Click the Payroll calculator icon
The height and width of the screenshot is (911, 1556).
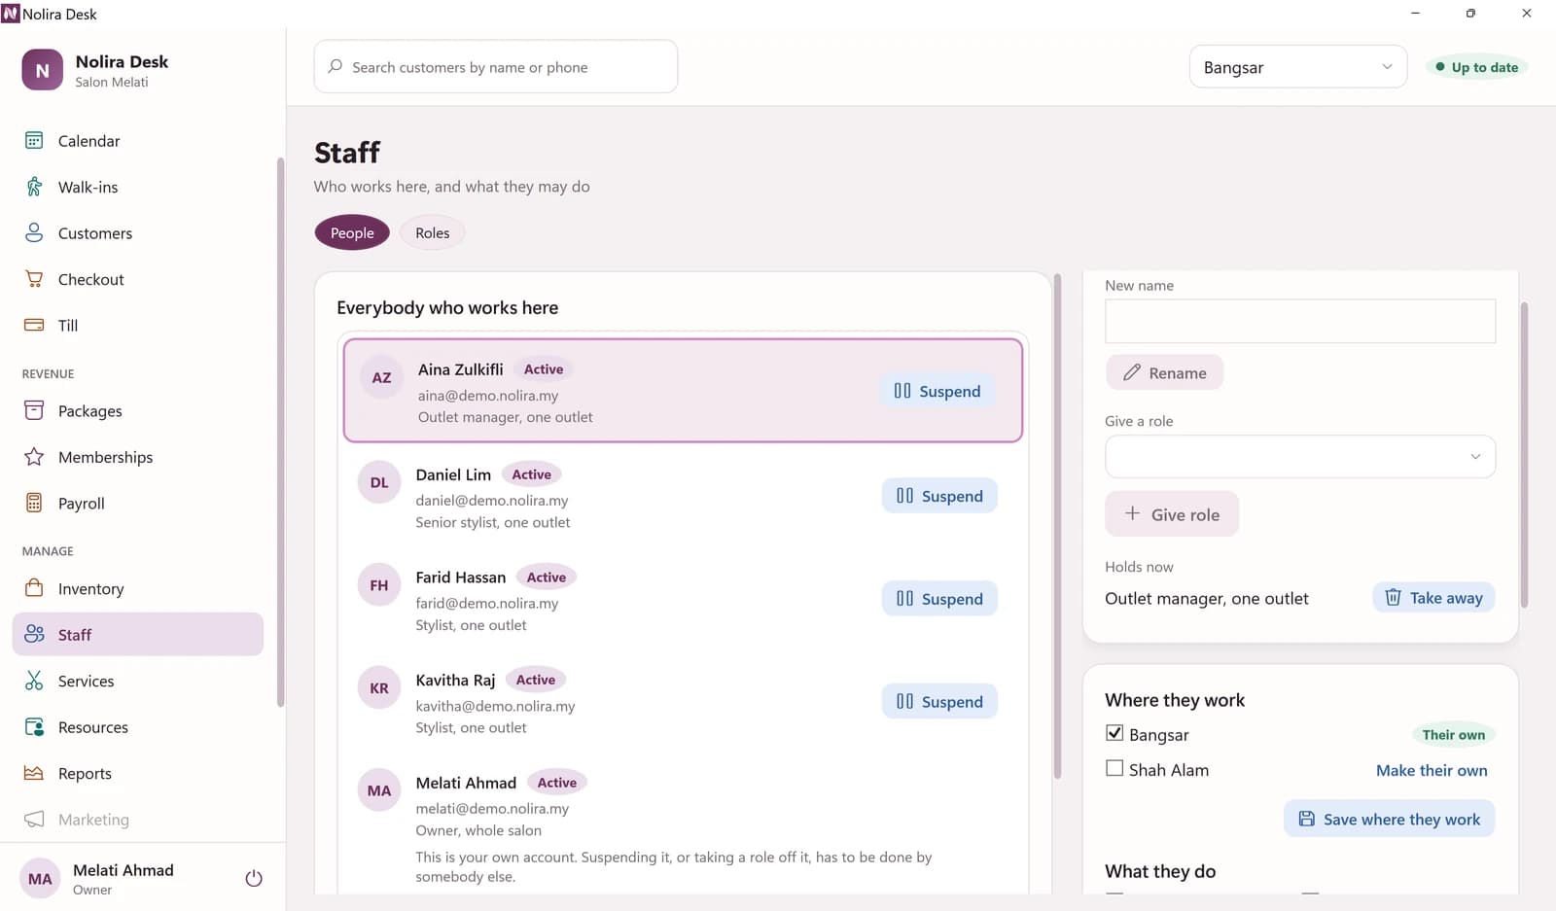pyautogui.click(x=34, y=503)
